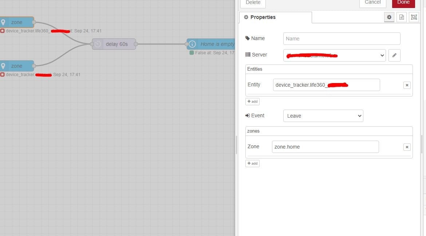Viewport: 426px width, 236px height.
Task: Select the Home is empty node
Action: (211, 44)
